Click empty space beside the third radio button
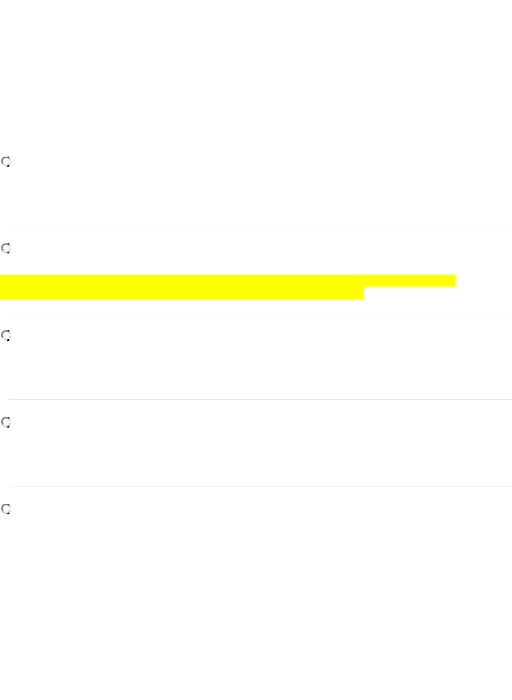Viewport: 512px width, 700px height. [150, 336]
